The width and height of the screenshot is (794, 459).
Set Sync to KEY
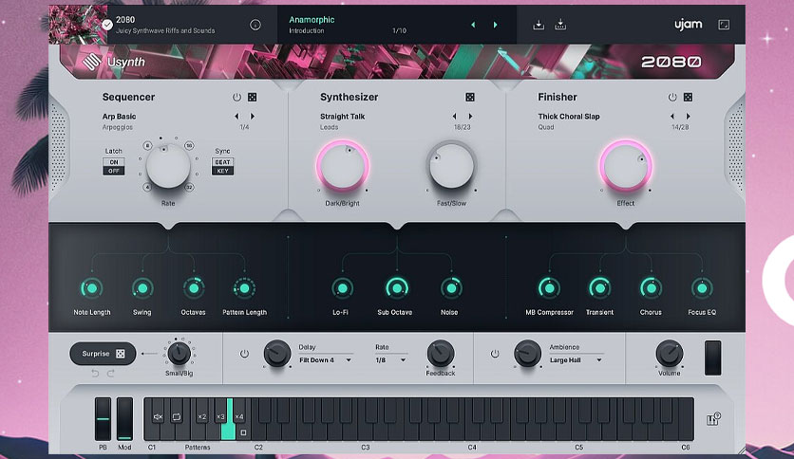pos(222,171)
